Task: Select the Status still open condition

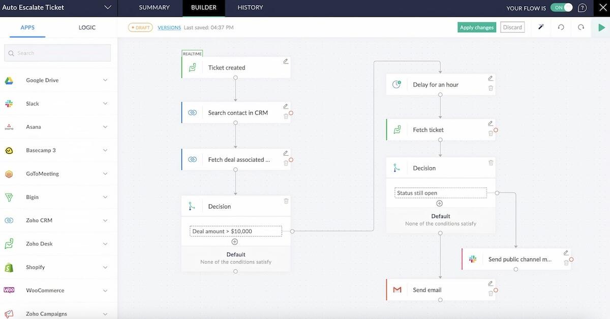Action: (440, 193)
